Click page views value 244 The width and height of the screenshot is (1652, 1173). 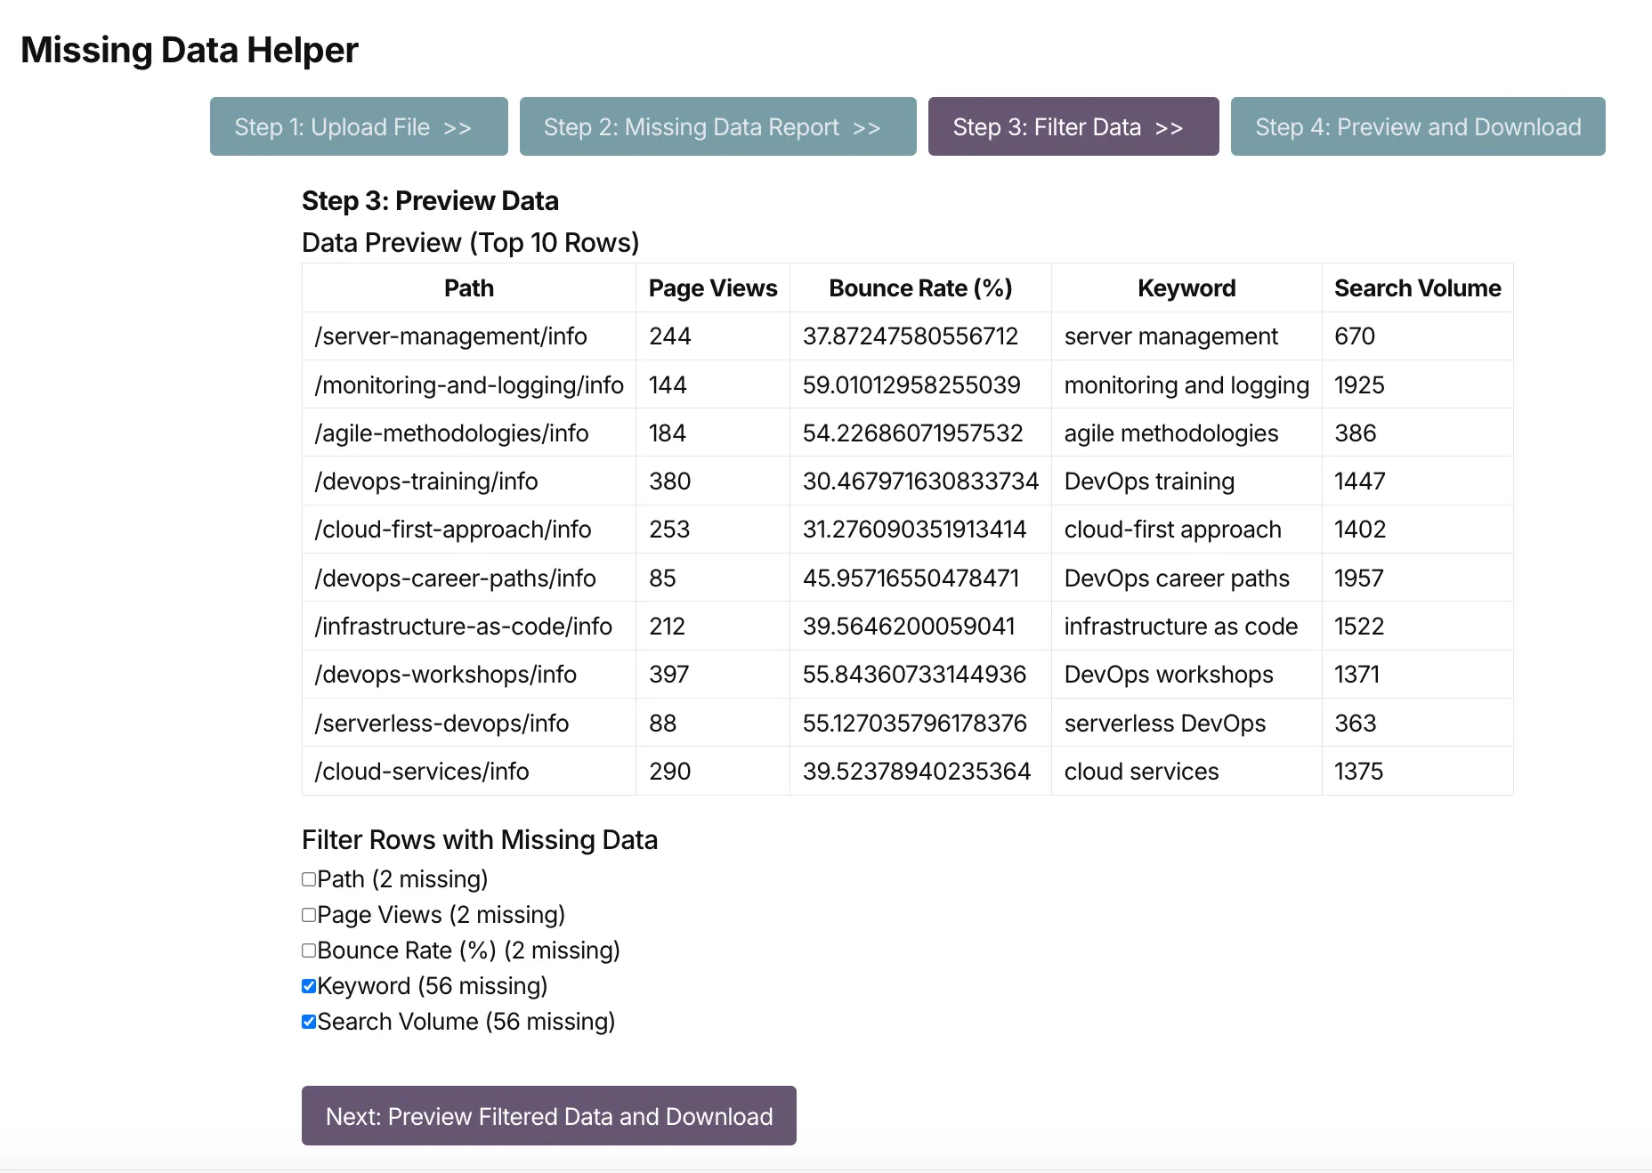[713, 336]
